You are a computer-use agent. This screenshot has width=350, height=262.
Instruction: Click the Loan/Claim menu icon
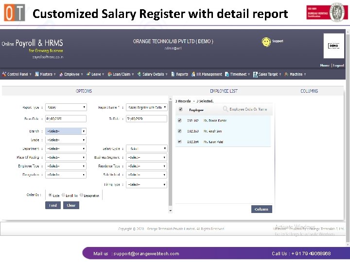pyautogui.click(x=109, y=74)
